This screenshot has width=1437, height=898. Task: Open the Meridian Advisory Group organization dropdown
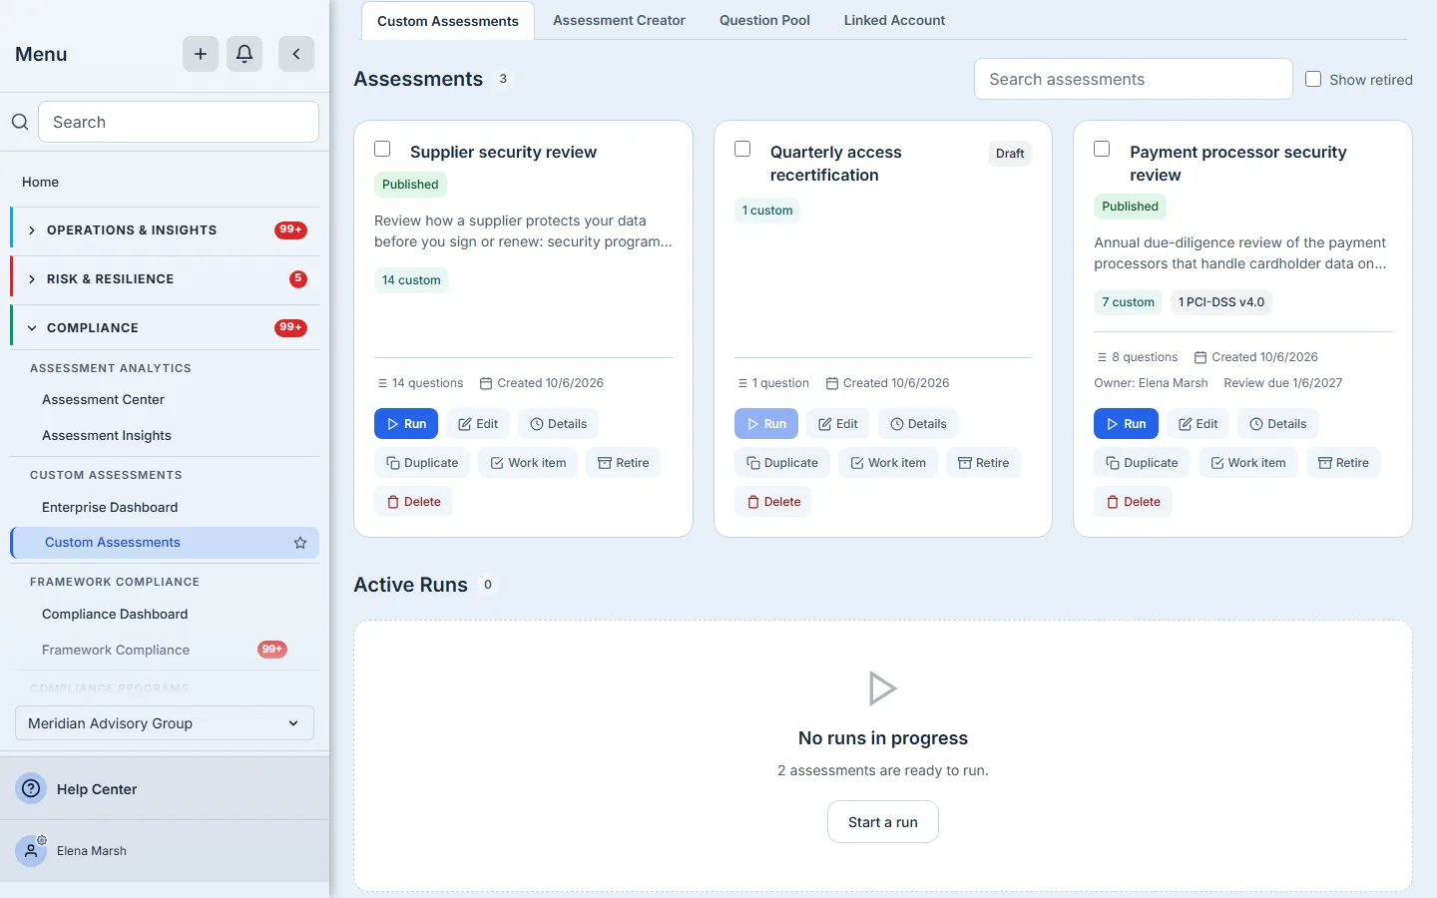165,723
